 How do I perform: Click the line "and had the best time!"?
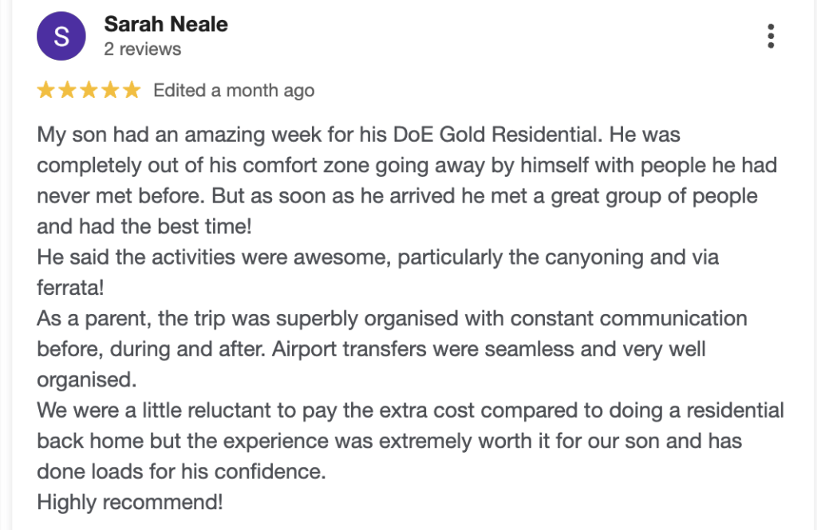[144, 226]
